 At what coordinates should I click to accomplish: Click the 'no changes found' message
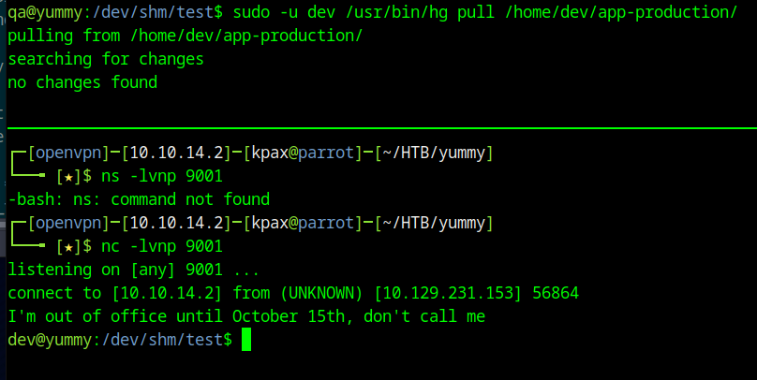(82, 82)
